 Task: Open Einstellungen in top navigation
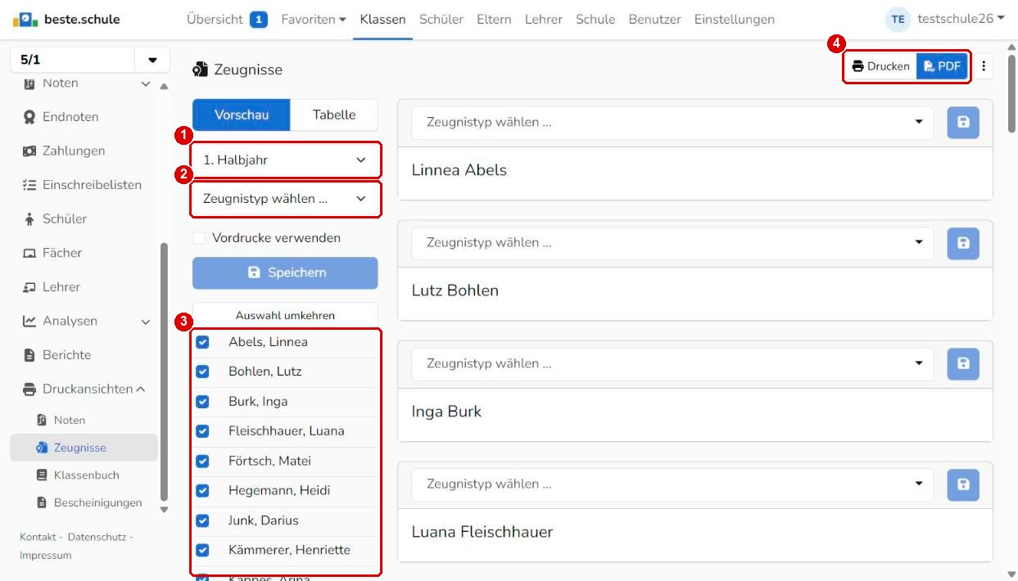[735, 19]
